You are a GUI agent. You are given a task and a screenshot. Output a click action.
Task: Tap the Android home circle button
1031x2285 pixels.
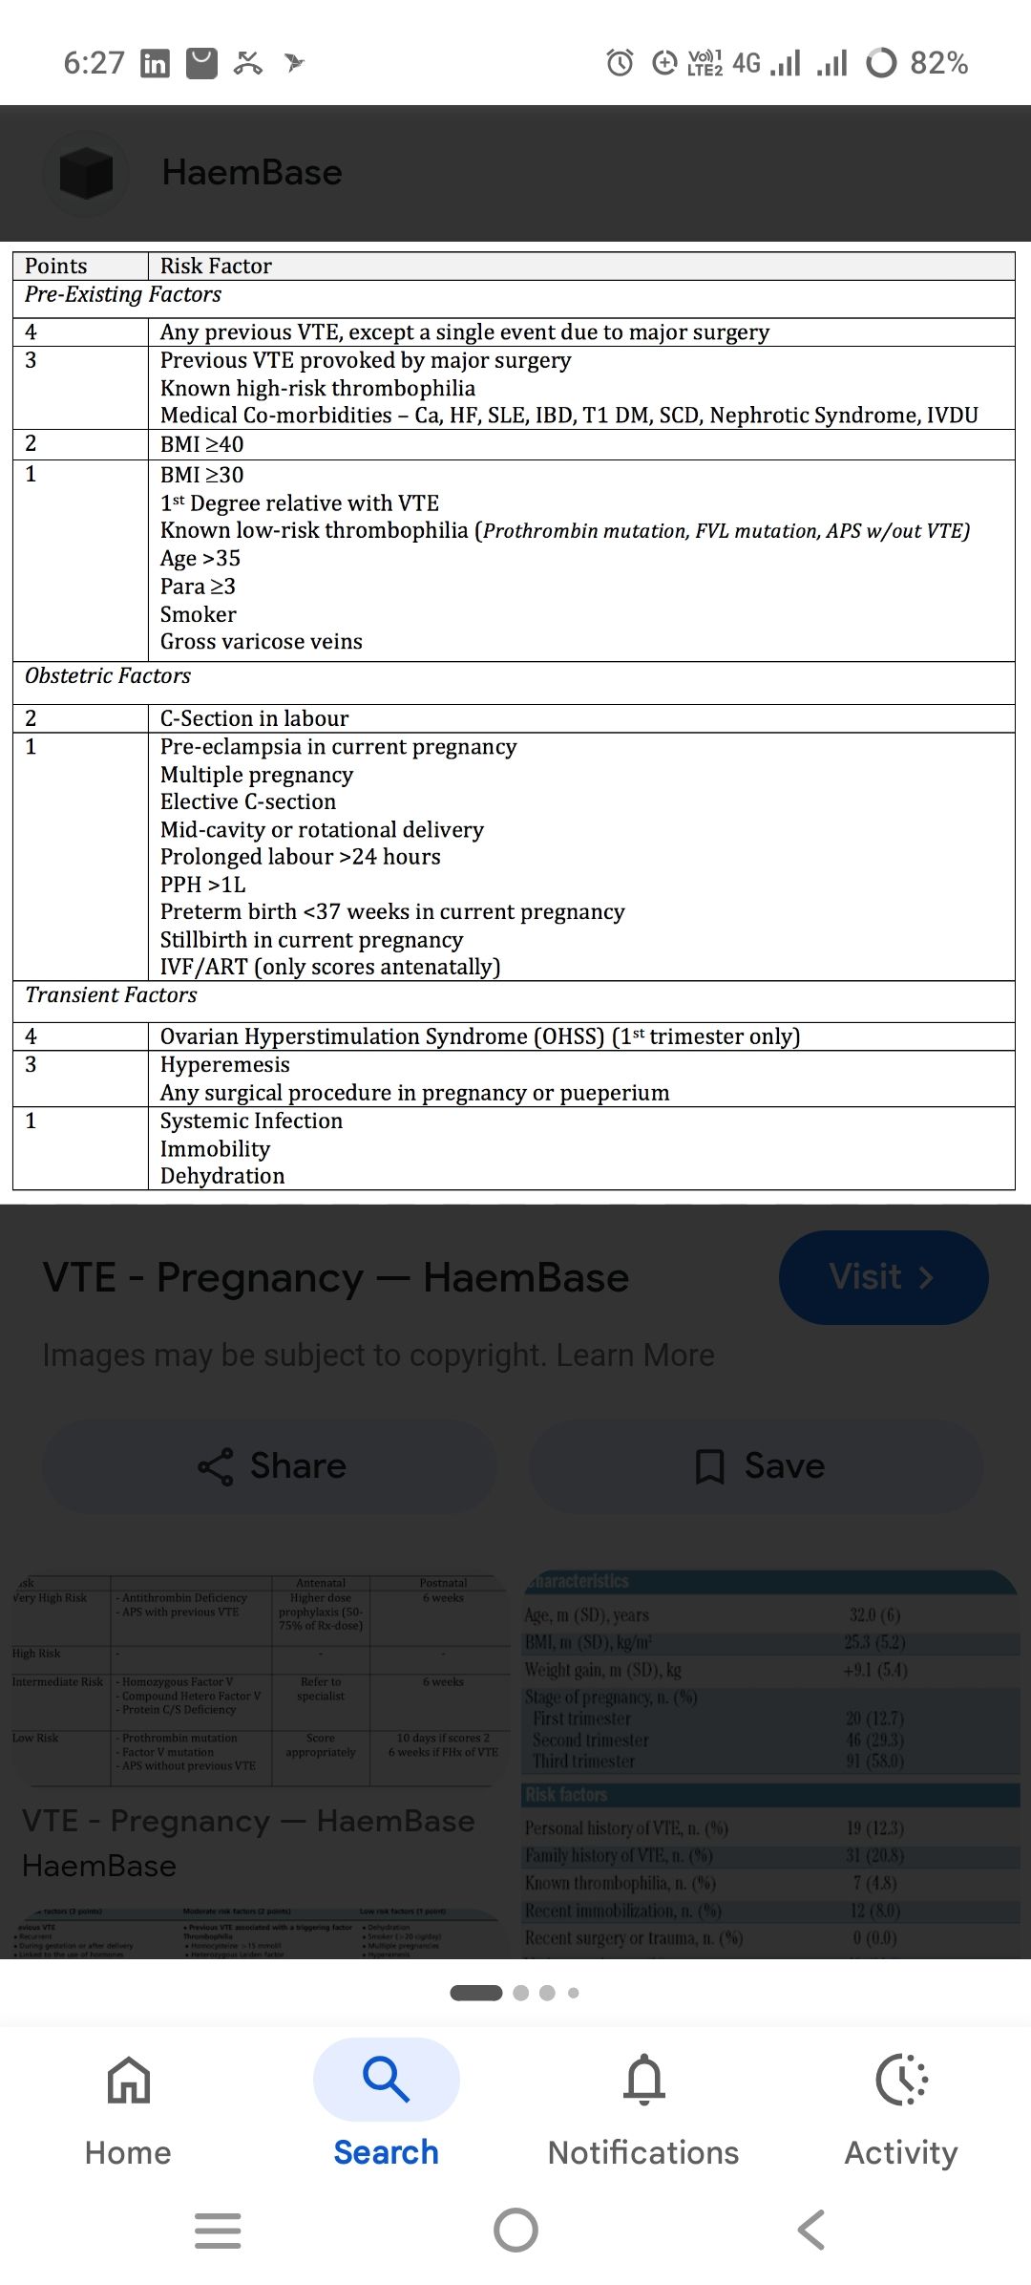click(x=515, y=2231)
